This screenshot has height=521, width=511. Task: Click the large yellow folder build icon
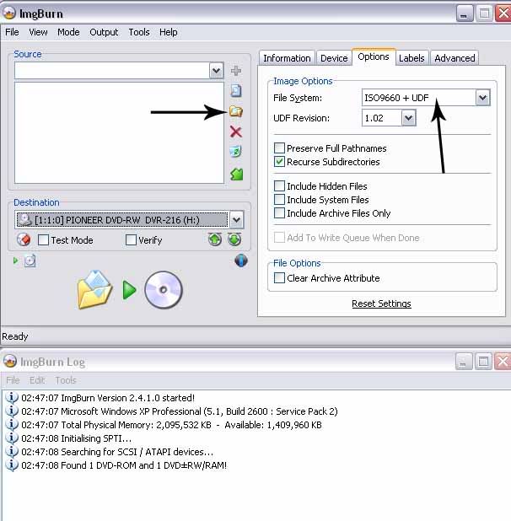(x=95, y=290)
